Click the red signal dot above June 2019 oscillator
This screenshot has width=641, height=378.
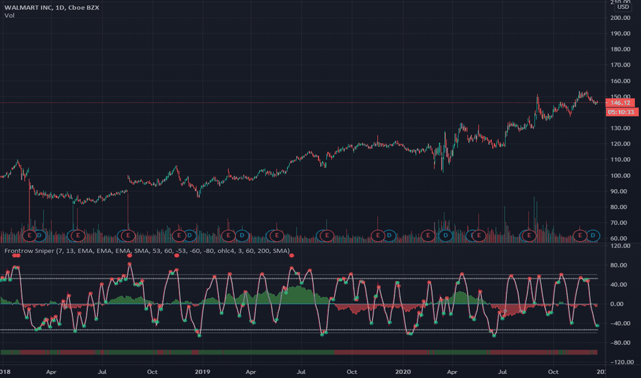[292, 256]
